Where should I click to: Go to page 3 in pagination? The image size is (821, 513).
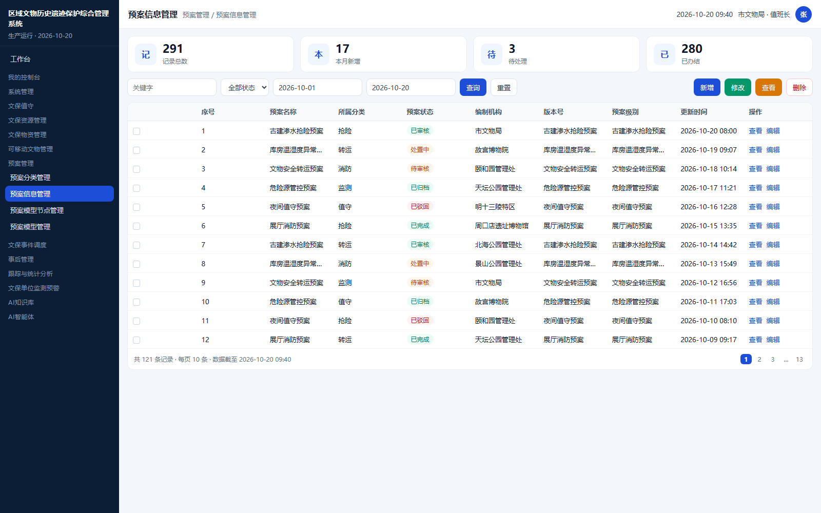point(773,359)
